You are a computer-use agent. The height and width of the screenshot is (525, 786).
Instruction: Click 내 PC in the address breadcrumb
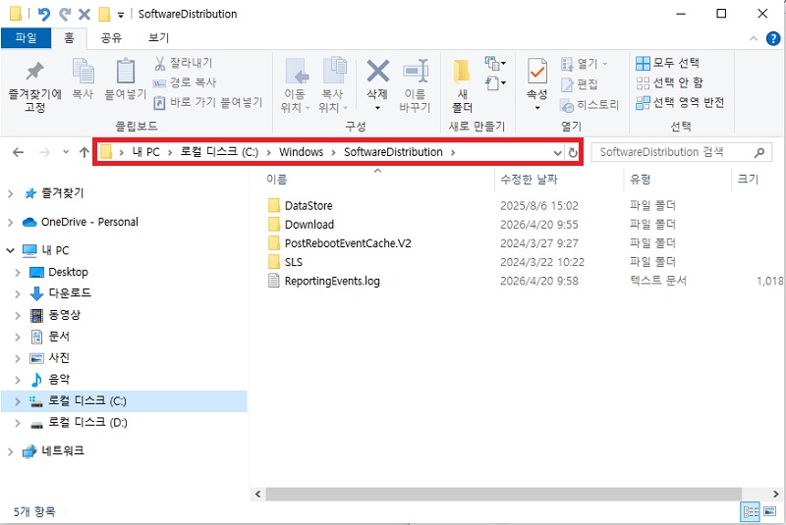(145, 152)
